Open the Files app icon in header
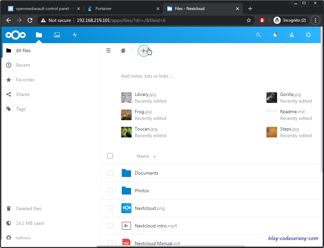Image resolution: width=324 pixels, height=248 pixels. point(39,35)
